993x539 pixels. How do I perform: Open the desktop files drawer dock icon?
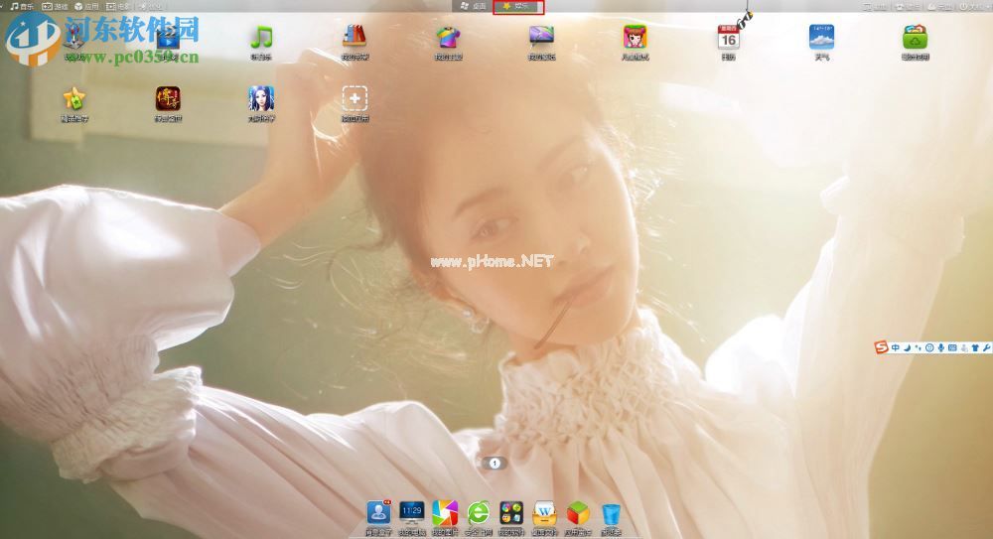(x=544, y=513)
